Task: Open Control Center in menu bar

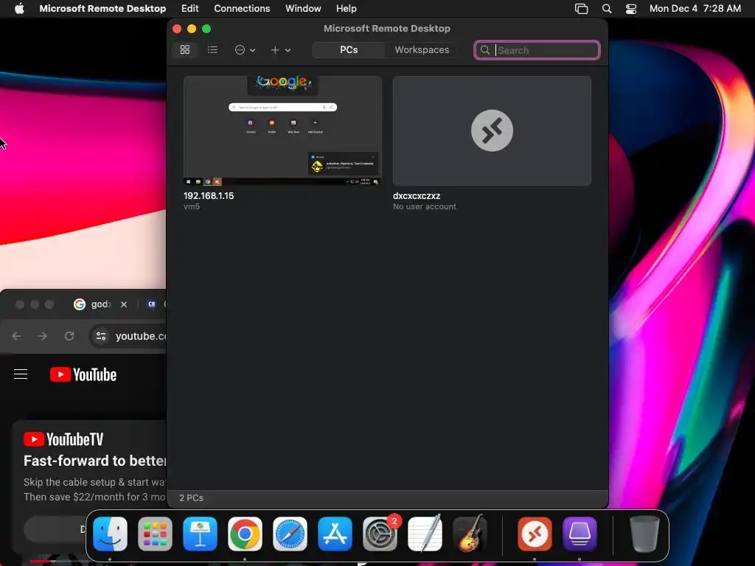Action: click(631, 9)
